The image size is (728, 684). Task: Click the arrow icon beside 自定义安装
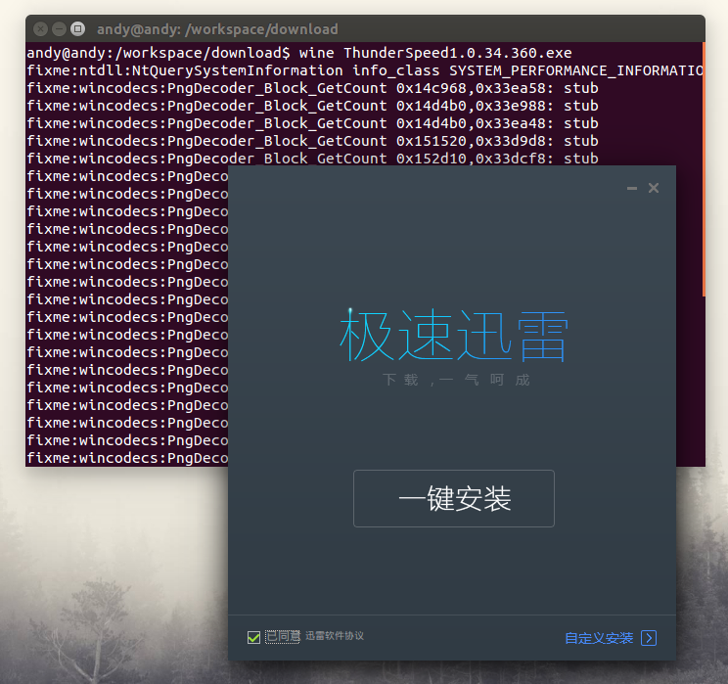(649, 638)
